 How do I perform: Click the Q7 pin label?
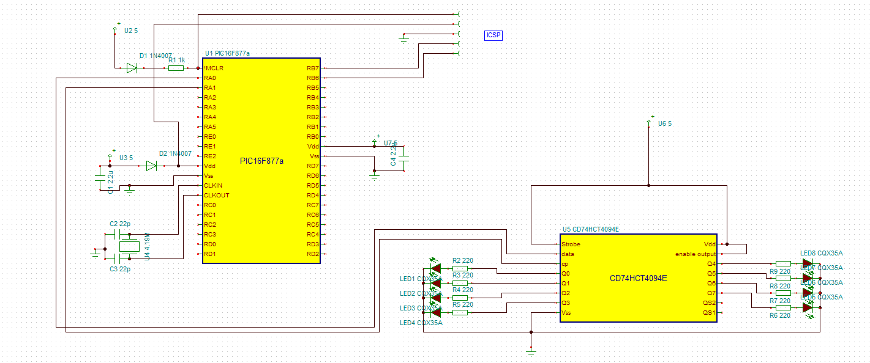(711, 293)
